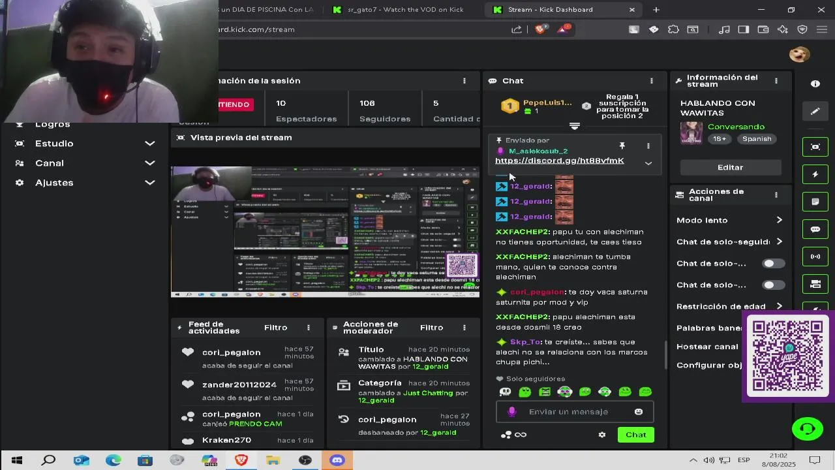Viewport: 835px width, 470px height.
Task: Expand the pinned message chevron
Action: click(648, 163)
